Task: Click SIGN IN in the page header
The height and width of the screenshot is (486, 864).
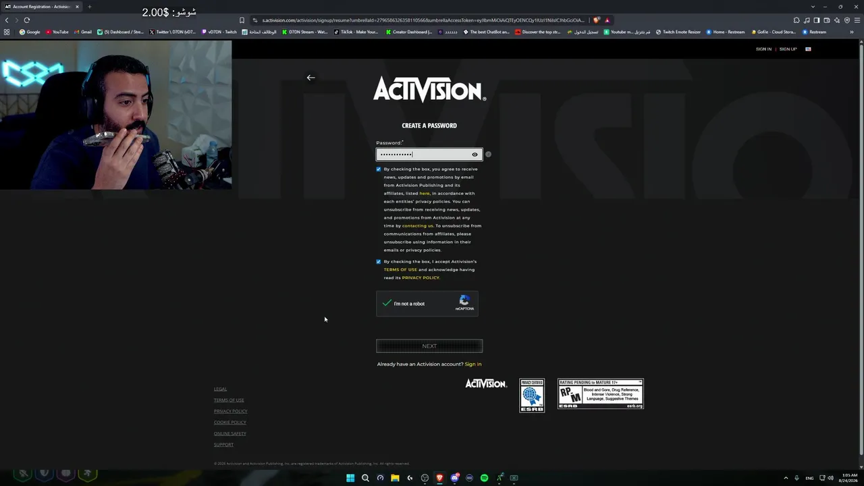Action: click(763, 49)
